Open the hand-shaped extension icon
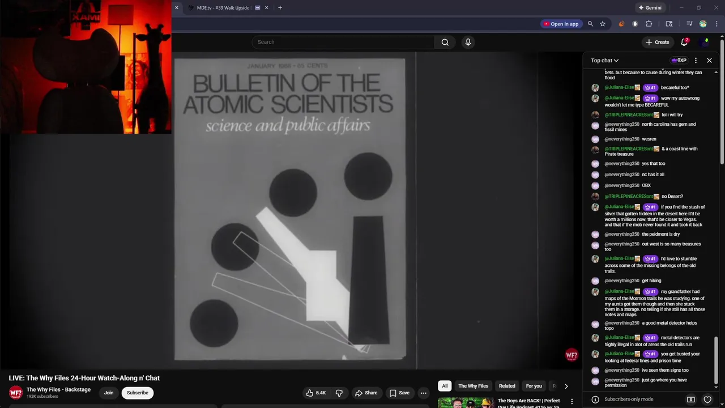Screen dimensions: 725x408 coord(635,24)
